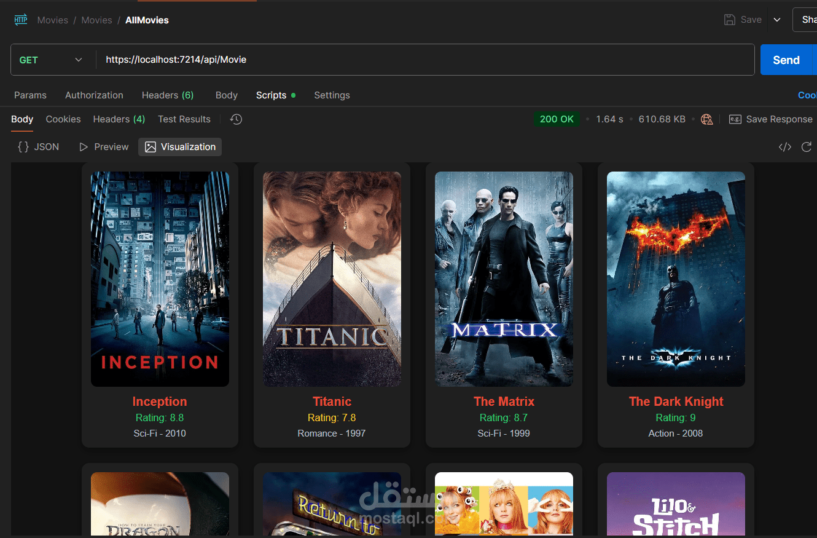Switch to Preview response view

(104, 147)
